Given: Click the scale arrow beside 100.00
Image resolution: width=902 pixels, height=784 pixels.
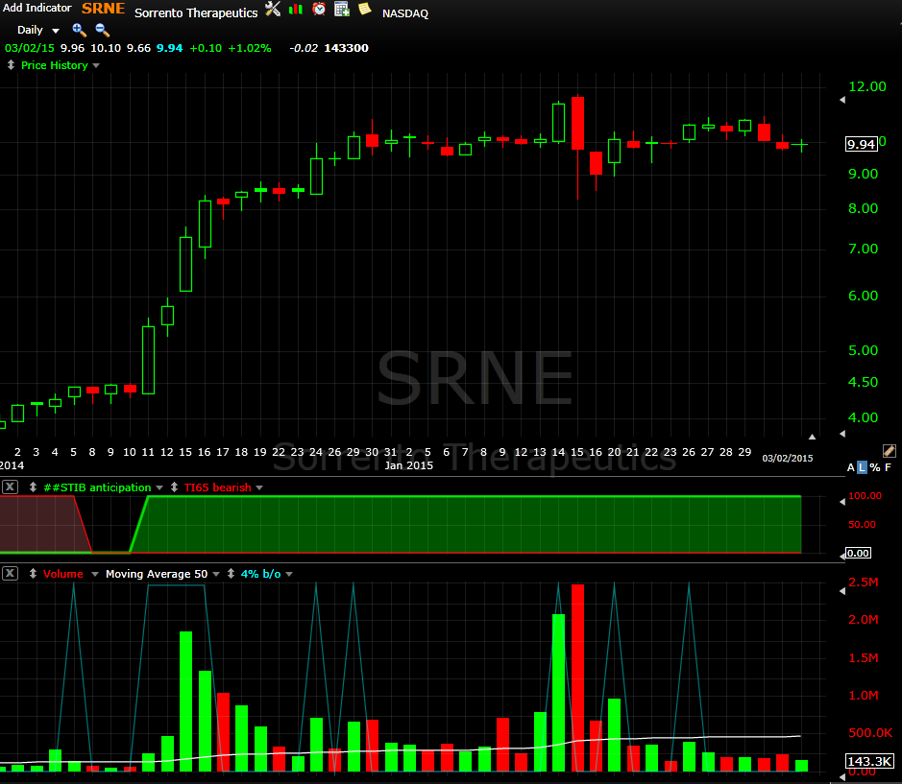Looking at the screenshot, I should 842,502.
